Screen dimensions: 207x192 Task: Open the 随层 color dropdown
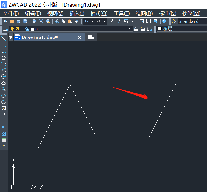click(182, 29)
